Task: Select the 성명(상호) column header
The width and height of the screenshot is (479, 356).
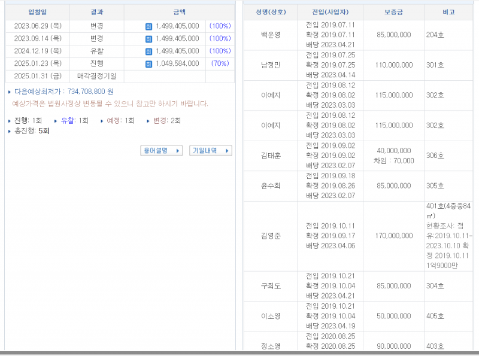Action: click(270, 12)
